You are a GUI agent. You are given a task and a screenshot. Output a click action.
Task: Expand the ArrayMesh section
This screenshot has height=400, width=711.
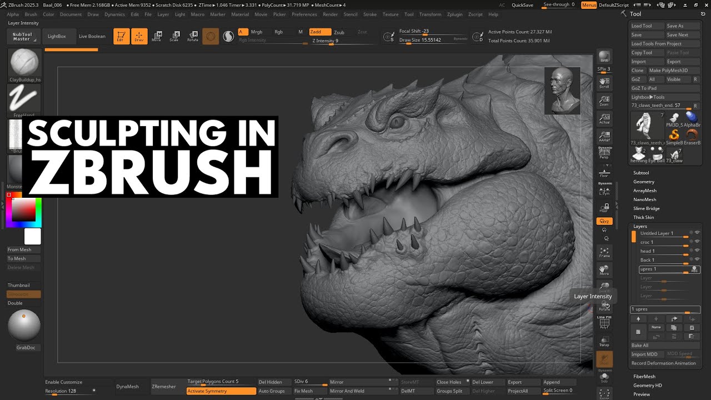(645, 191)
